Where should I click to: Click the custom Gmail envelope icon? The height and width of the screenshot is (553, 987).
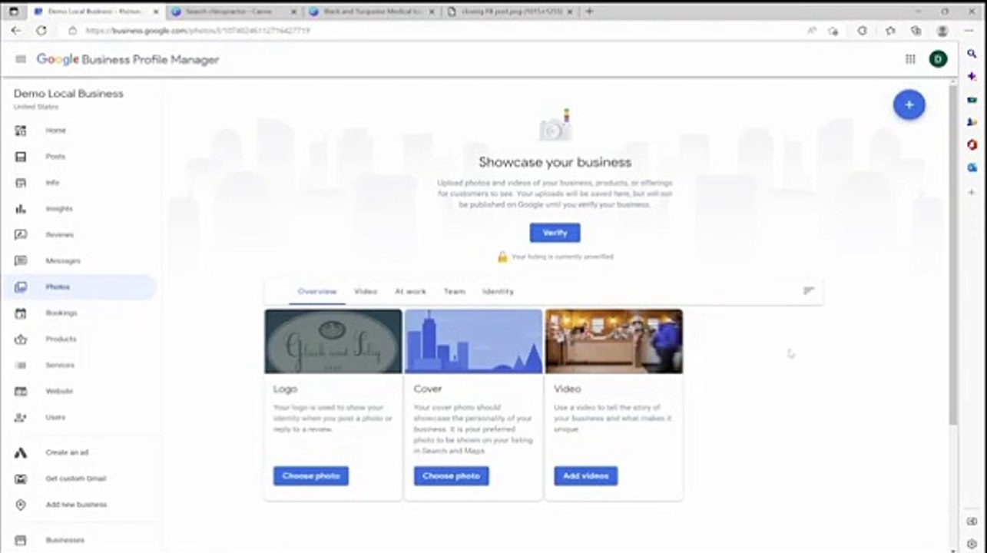coord(21,479)
